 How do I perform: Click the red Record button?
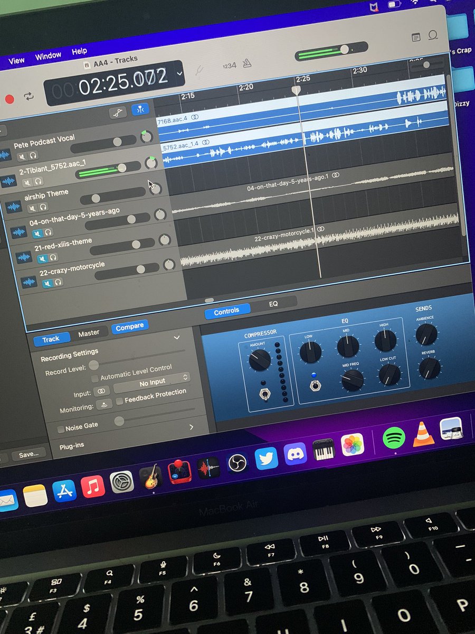[x=9, y=99]
